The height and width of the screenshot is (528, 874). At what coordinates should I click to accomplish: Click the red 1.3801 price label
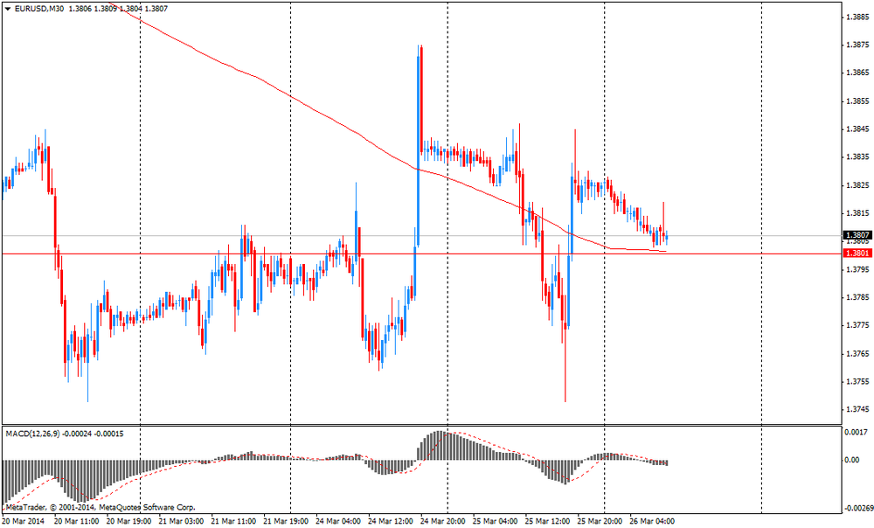(856, 254)
